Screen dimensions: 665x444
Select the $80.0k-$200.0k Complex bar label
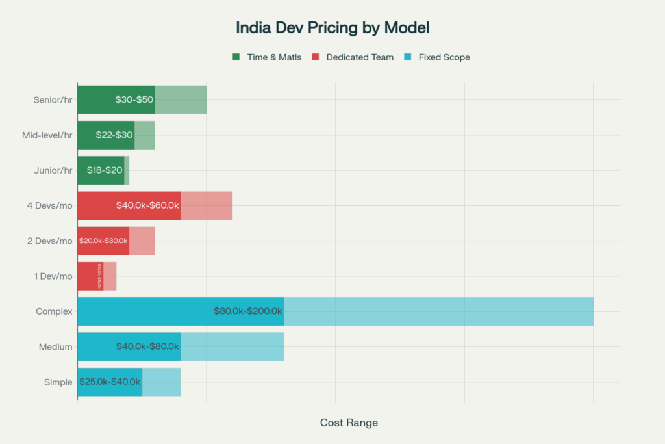(x=248, y=311)
